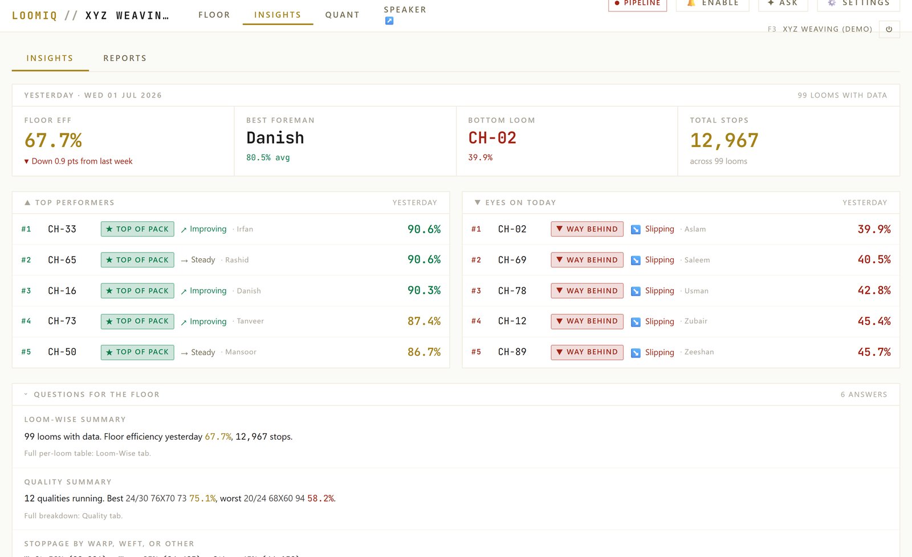Click the power logout icon

click(889, 29)
